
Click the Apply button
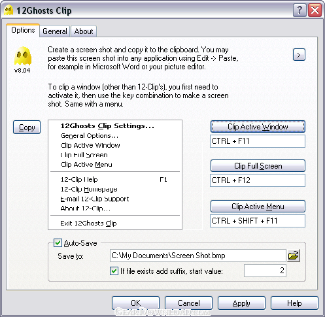pos(241,303)
